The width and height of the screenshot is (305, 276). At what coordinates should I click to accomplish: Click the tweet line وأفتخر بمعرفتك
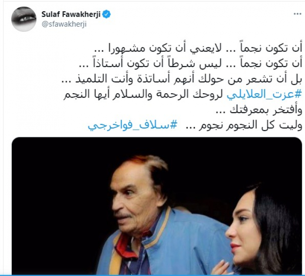tap(259, 111)
